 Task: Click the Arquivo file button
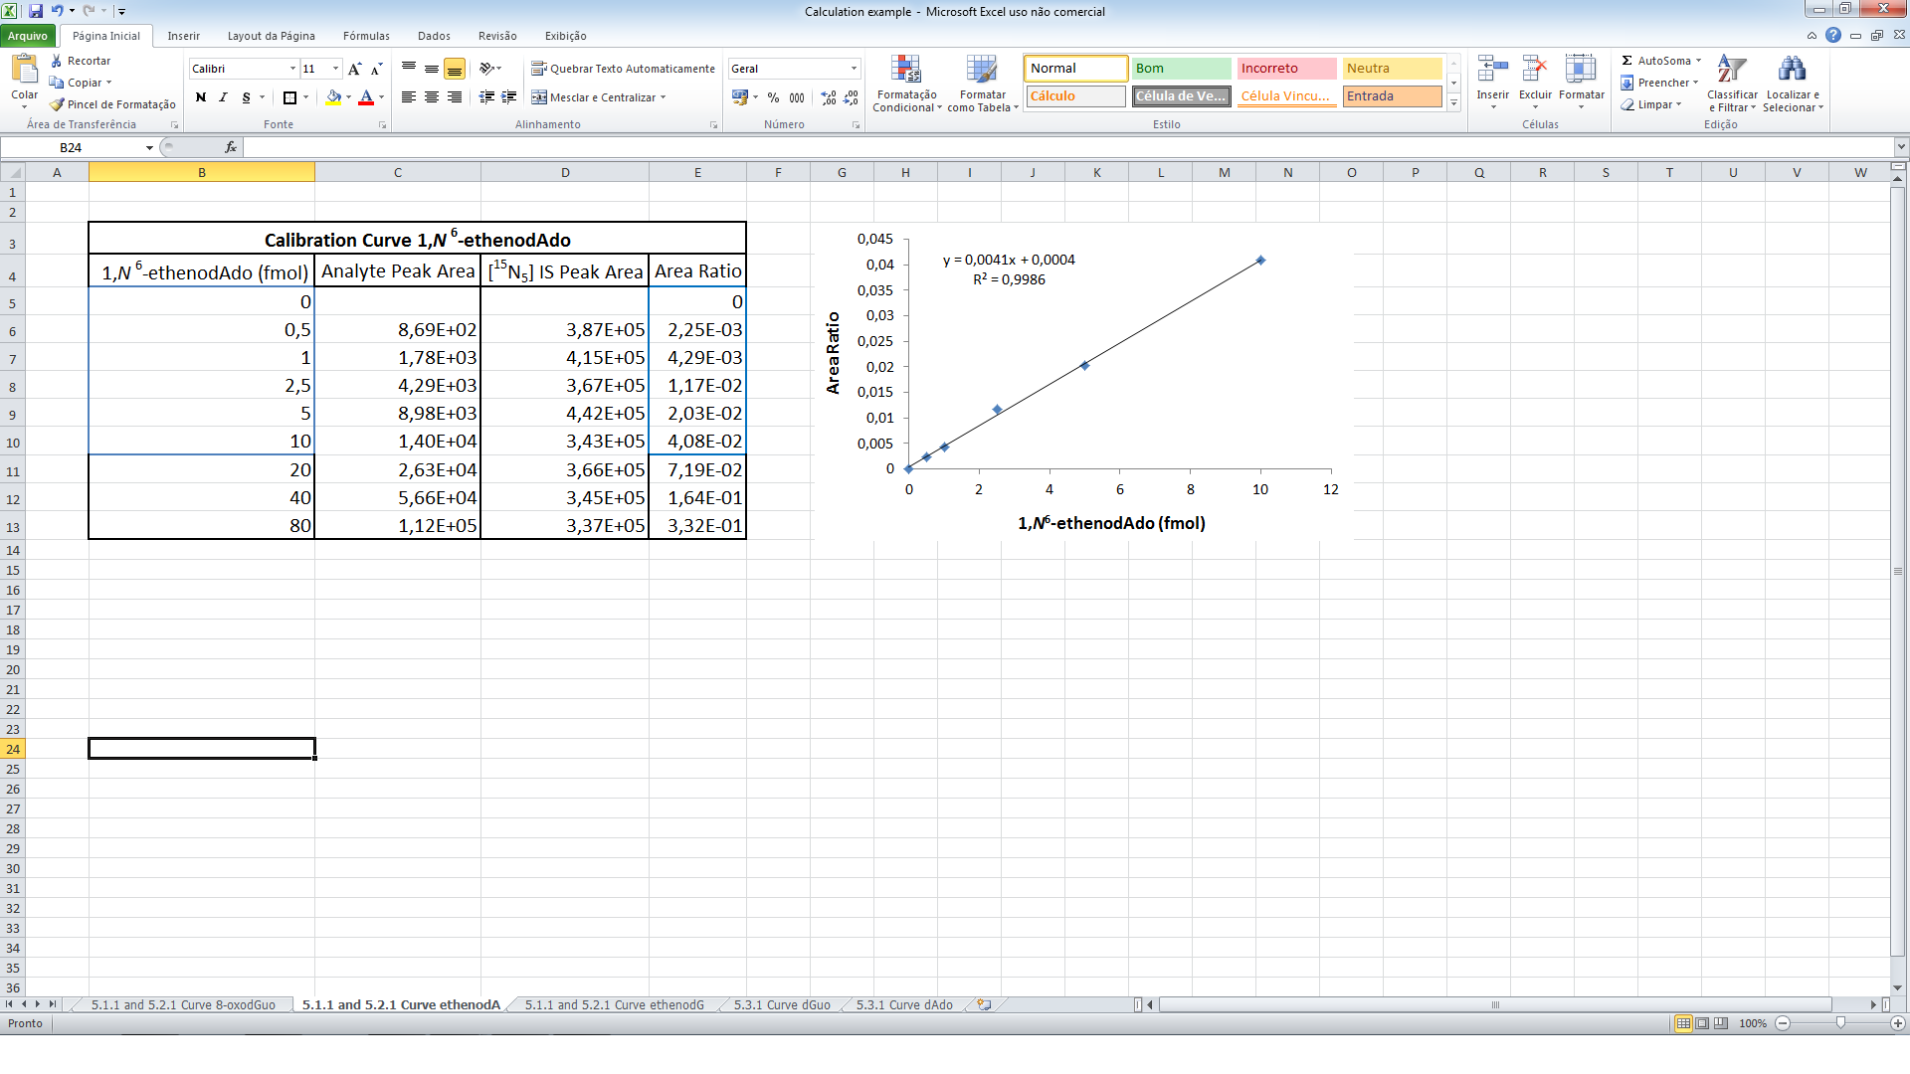pos(28,36)
